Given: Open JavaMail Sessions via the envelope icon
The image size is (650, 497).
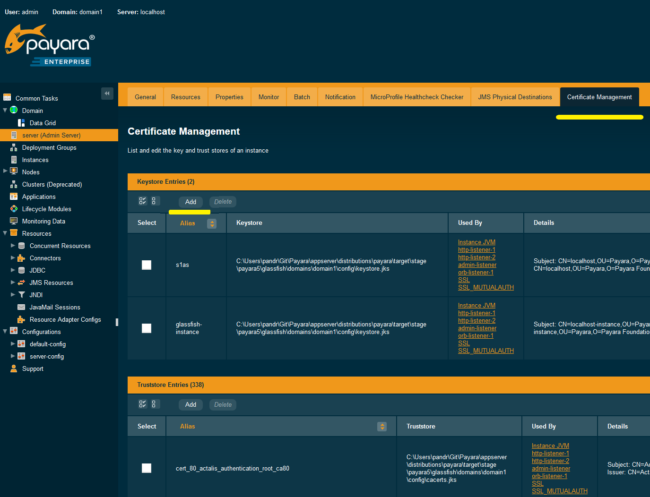Looking at the screenshot, I should point(21,307).
